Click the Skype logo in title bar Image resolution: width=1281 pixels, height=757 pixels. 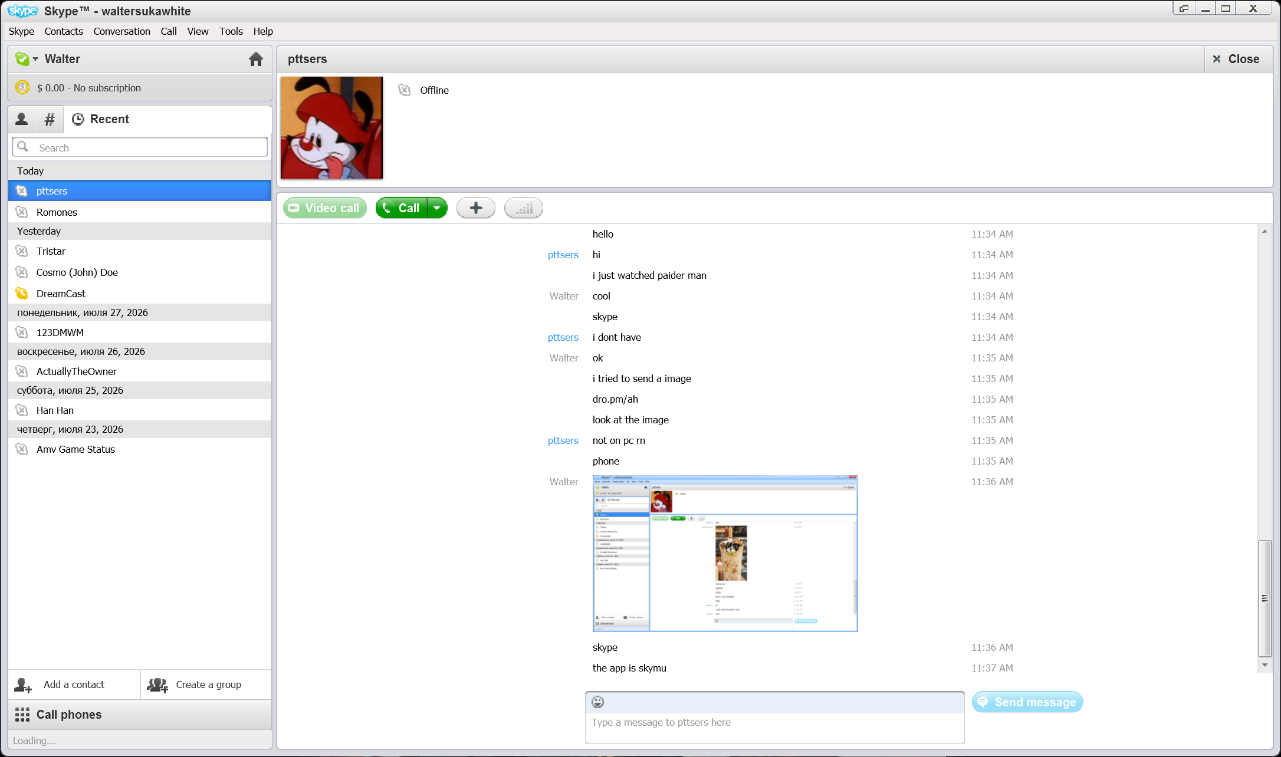click(x=22, y=11)
